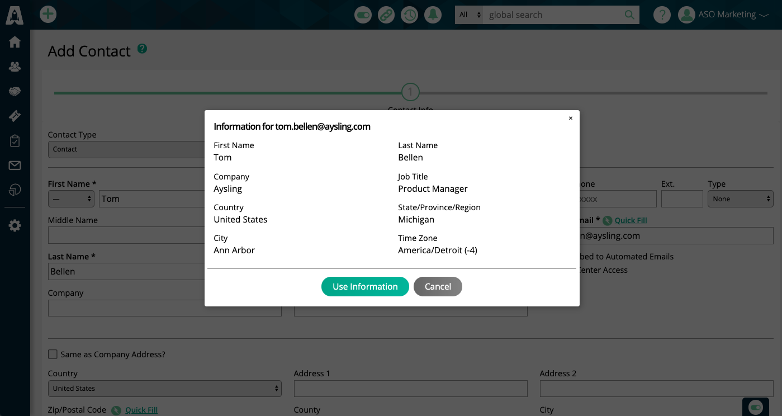Click the Quick Fill icon beside Email

(608, 221)
